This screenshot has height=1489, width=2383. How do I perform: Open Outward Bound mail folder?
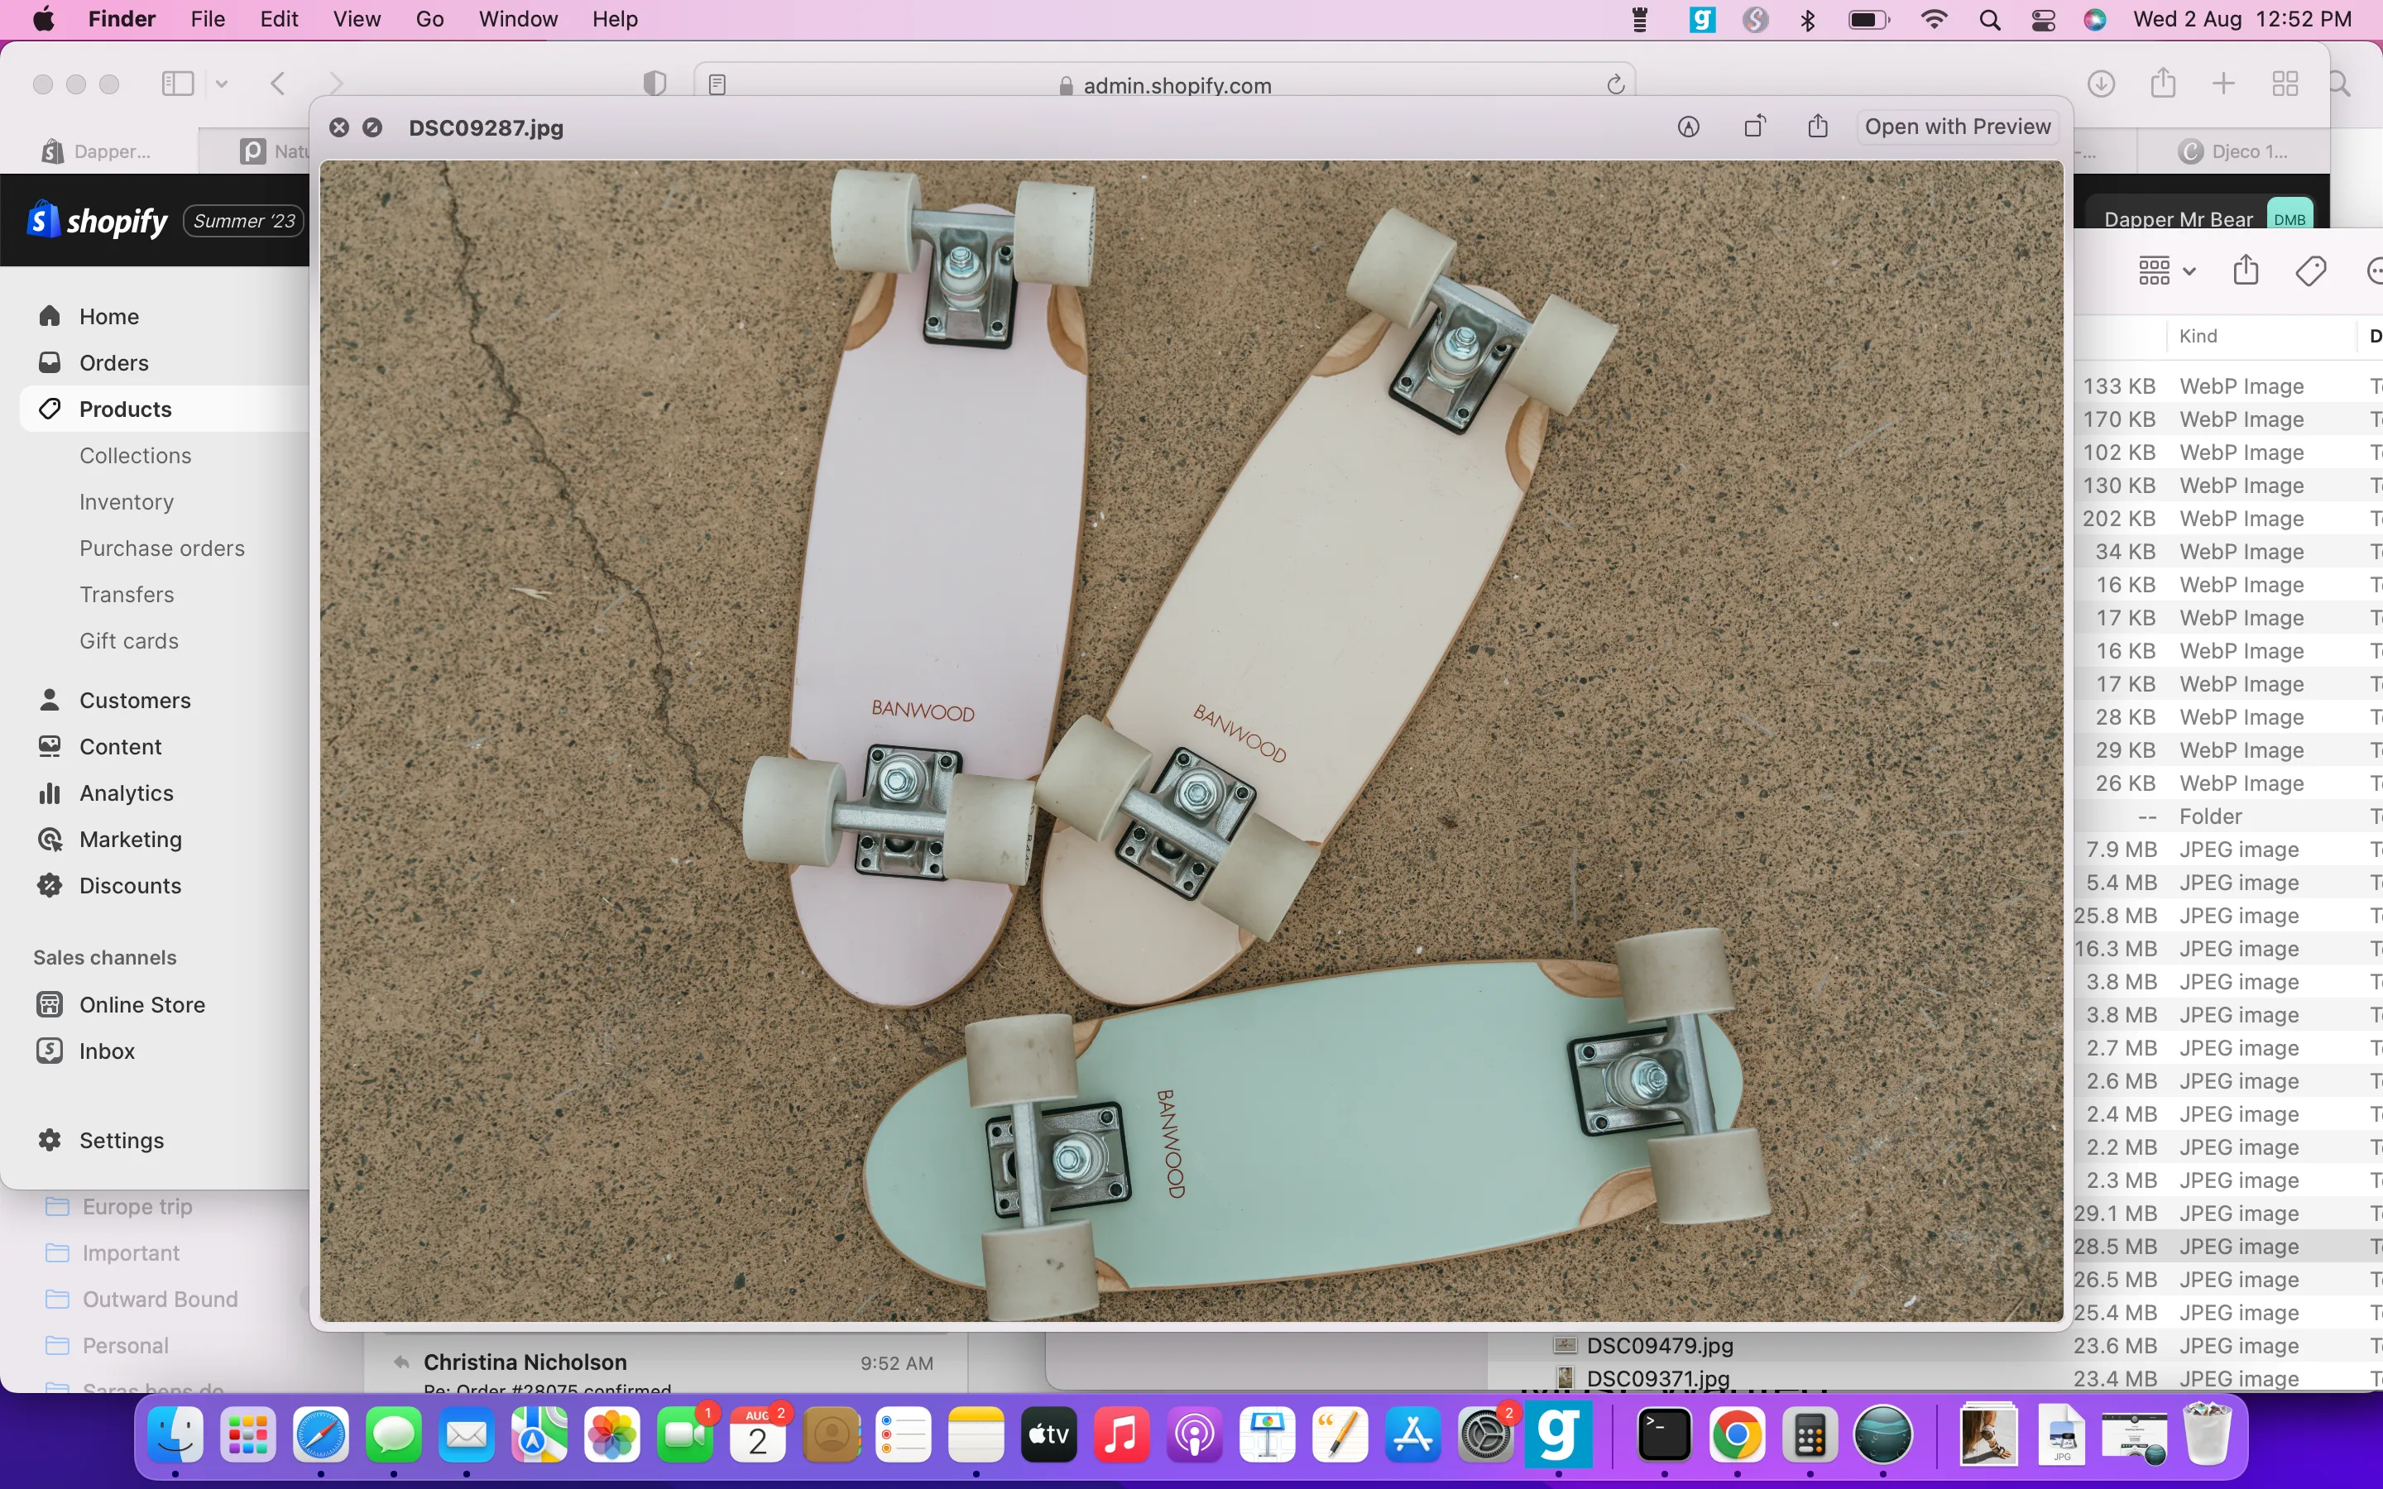click(160, 1299)
